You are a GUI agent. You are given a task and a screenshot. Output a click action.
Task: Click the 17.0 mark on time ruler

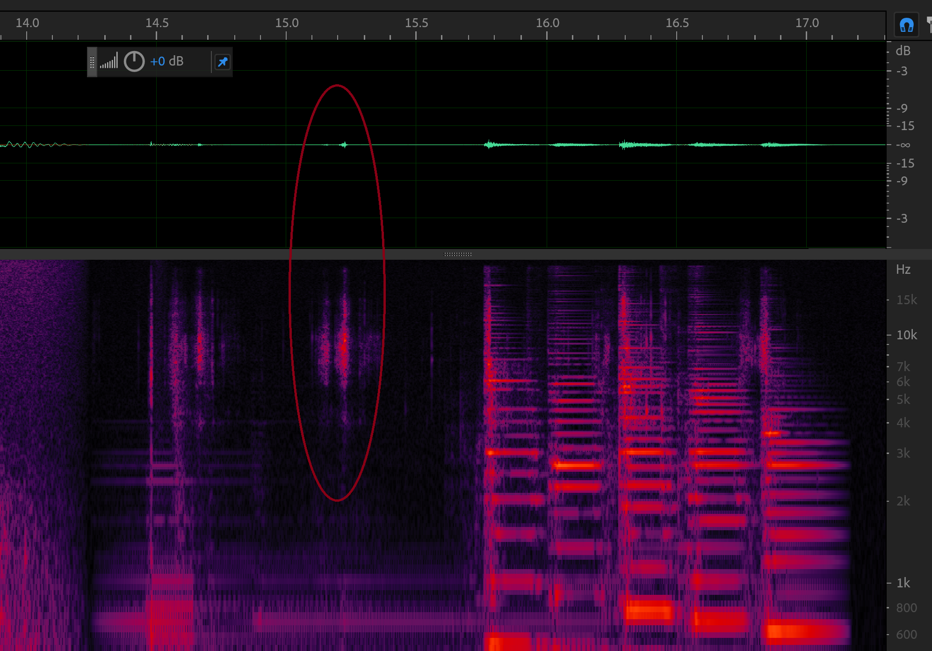(807, 23)
